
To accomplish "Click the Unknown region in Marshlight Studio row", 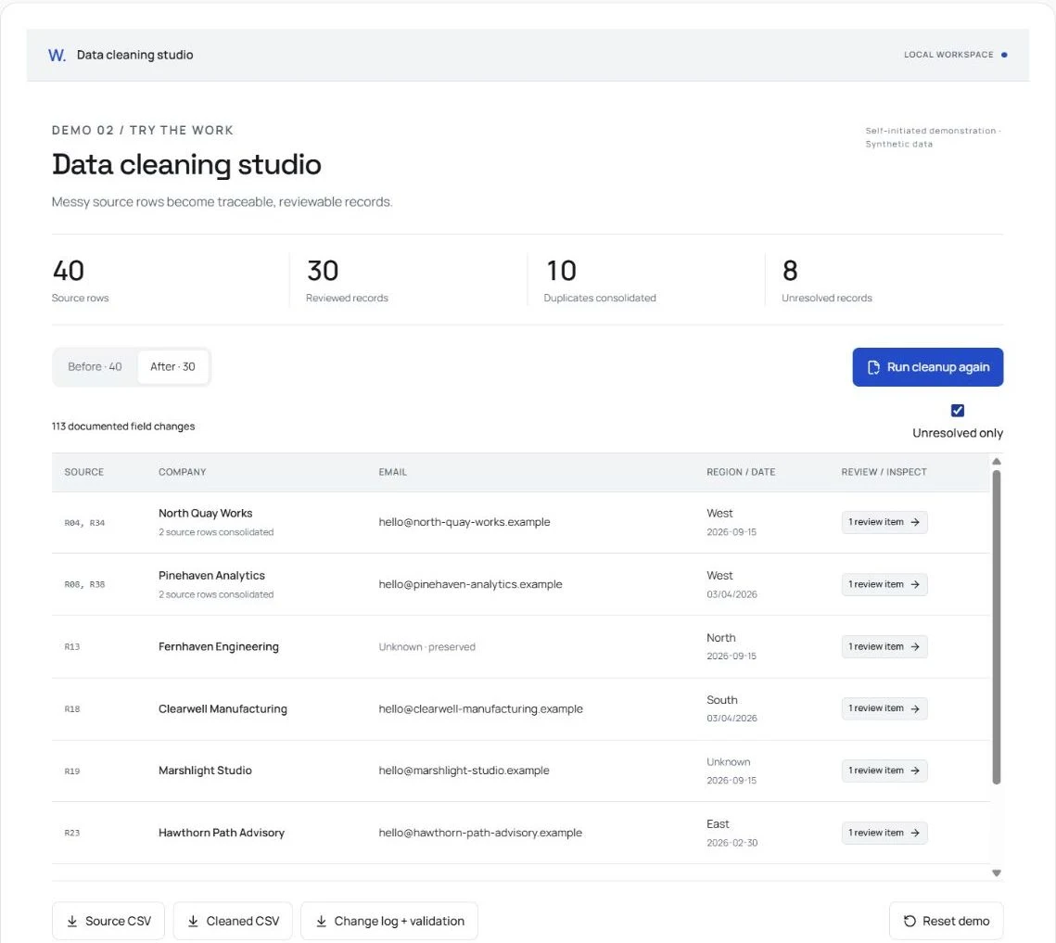I will point(728,762).
